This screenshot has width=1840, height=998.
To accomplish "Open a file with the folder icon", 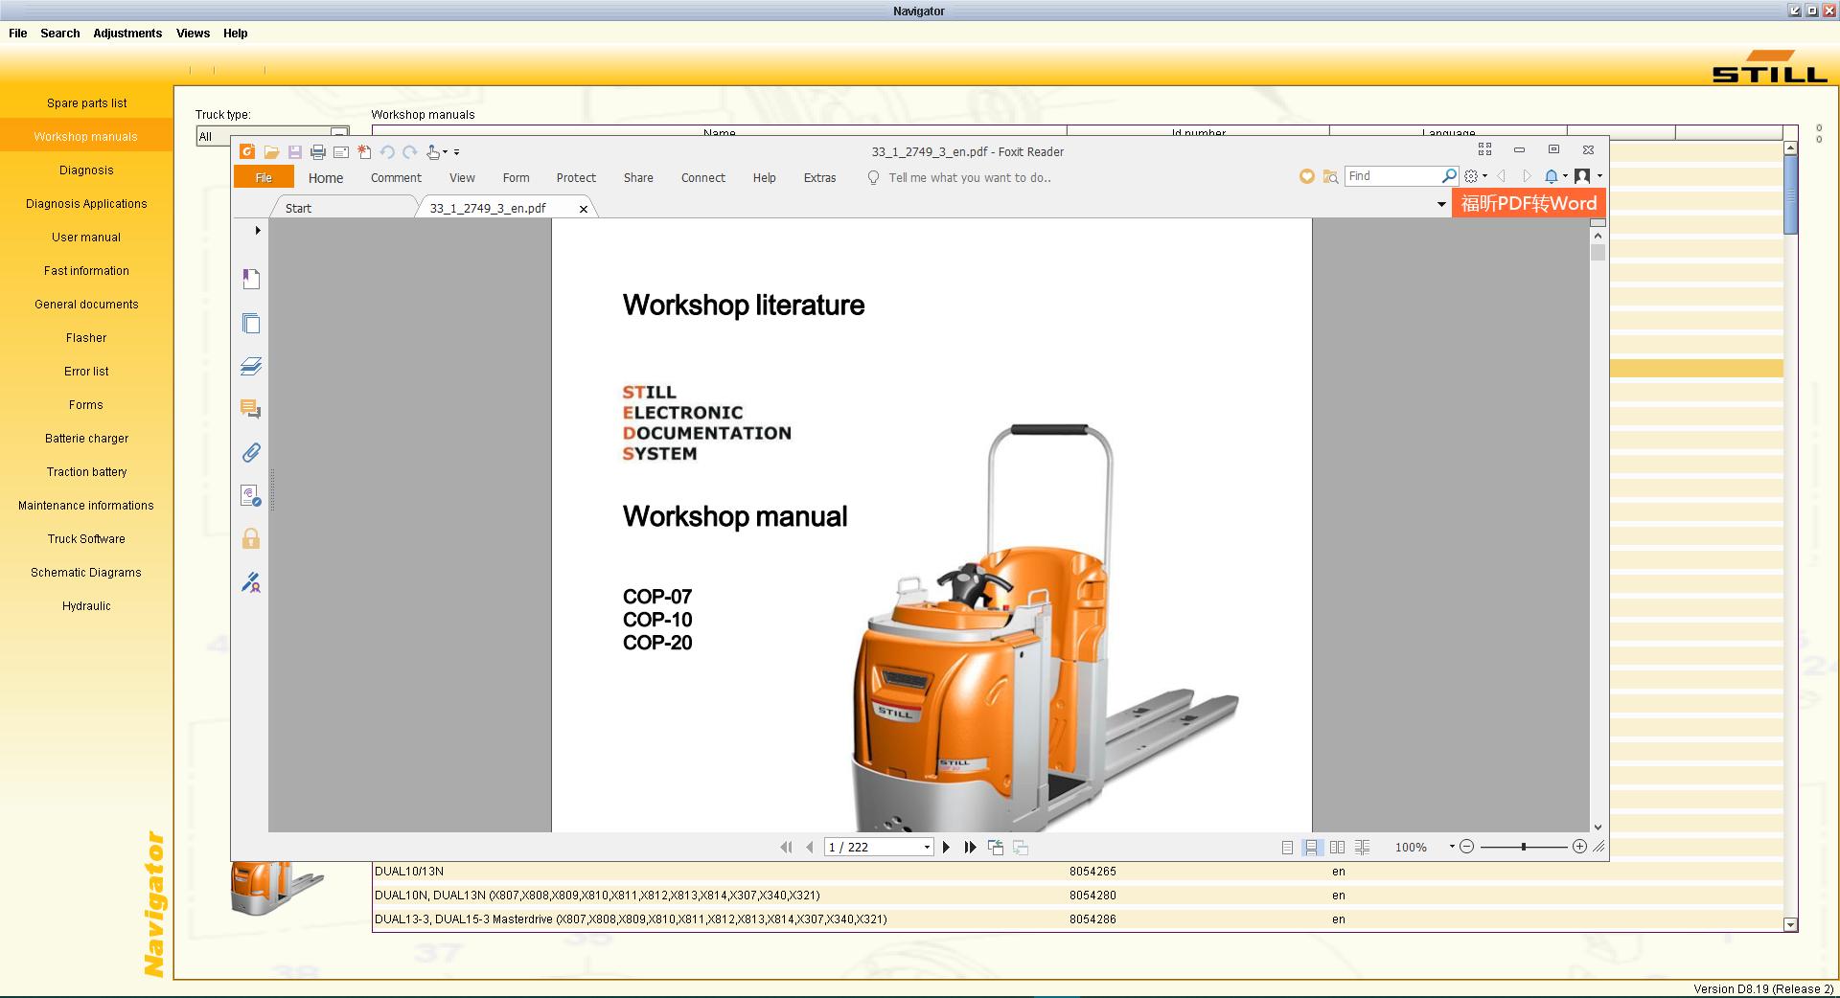I will [271, 152].
